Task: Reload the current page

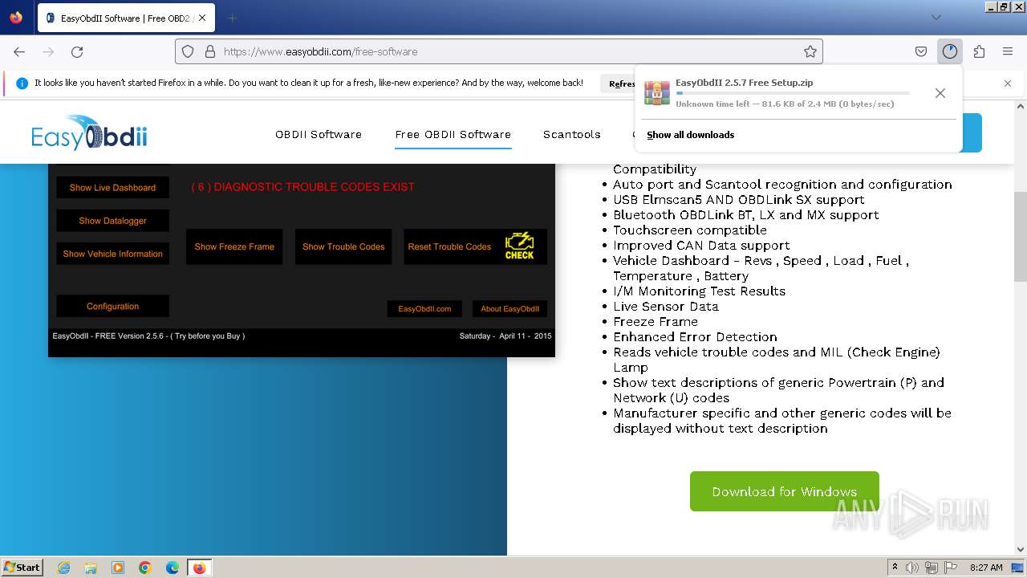Action: pyautogui.click(x=77, y=51)
